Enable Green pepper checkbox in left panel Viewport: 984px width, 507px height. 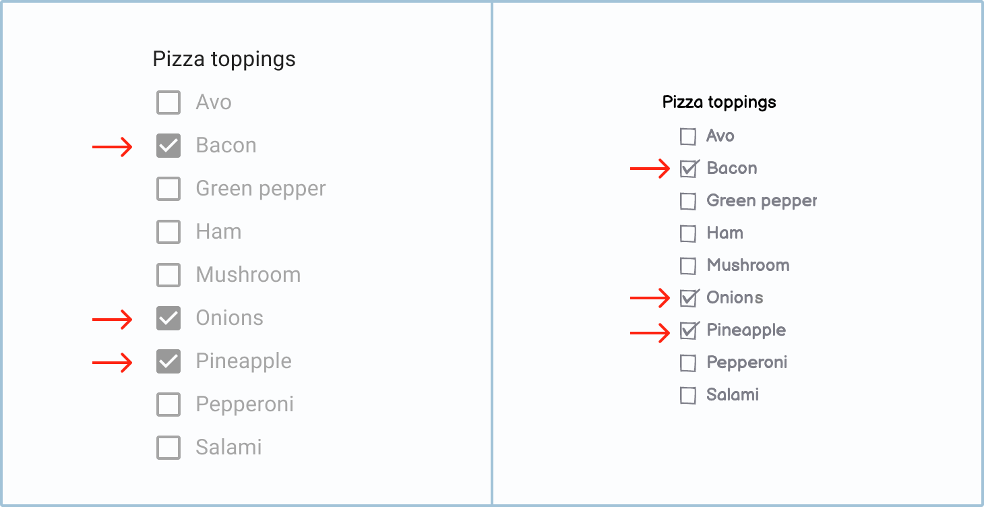click(x=168, y=189)
